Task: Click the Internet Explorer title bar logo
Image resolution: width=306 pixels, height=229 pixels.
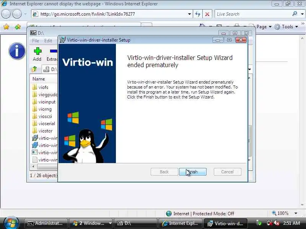Action: [4, 3]
